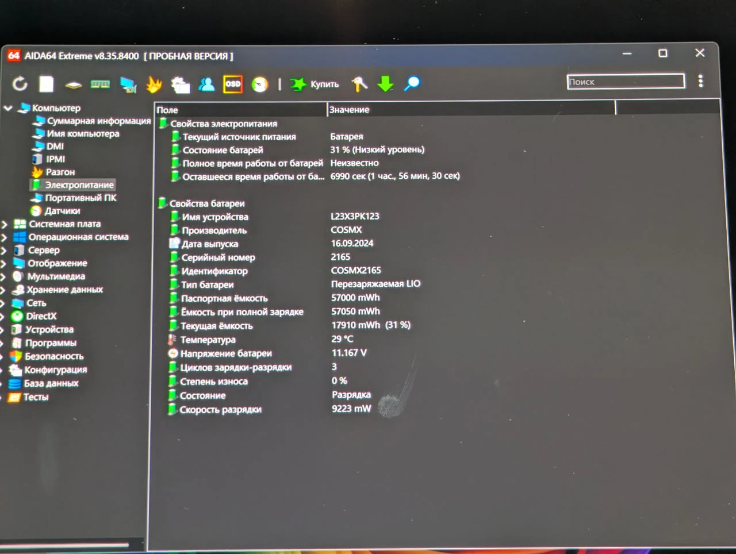Click the blue user toolbar icon
Screen dimensions: 736x554
(x=206, y=84)
